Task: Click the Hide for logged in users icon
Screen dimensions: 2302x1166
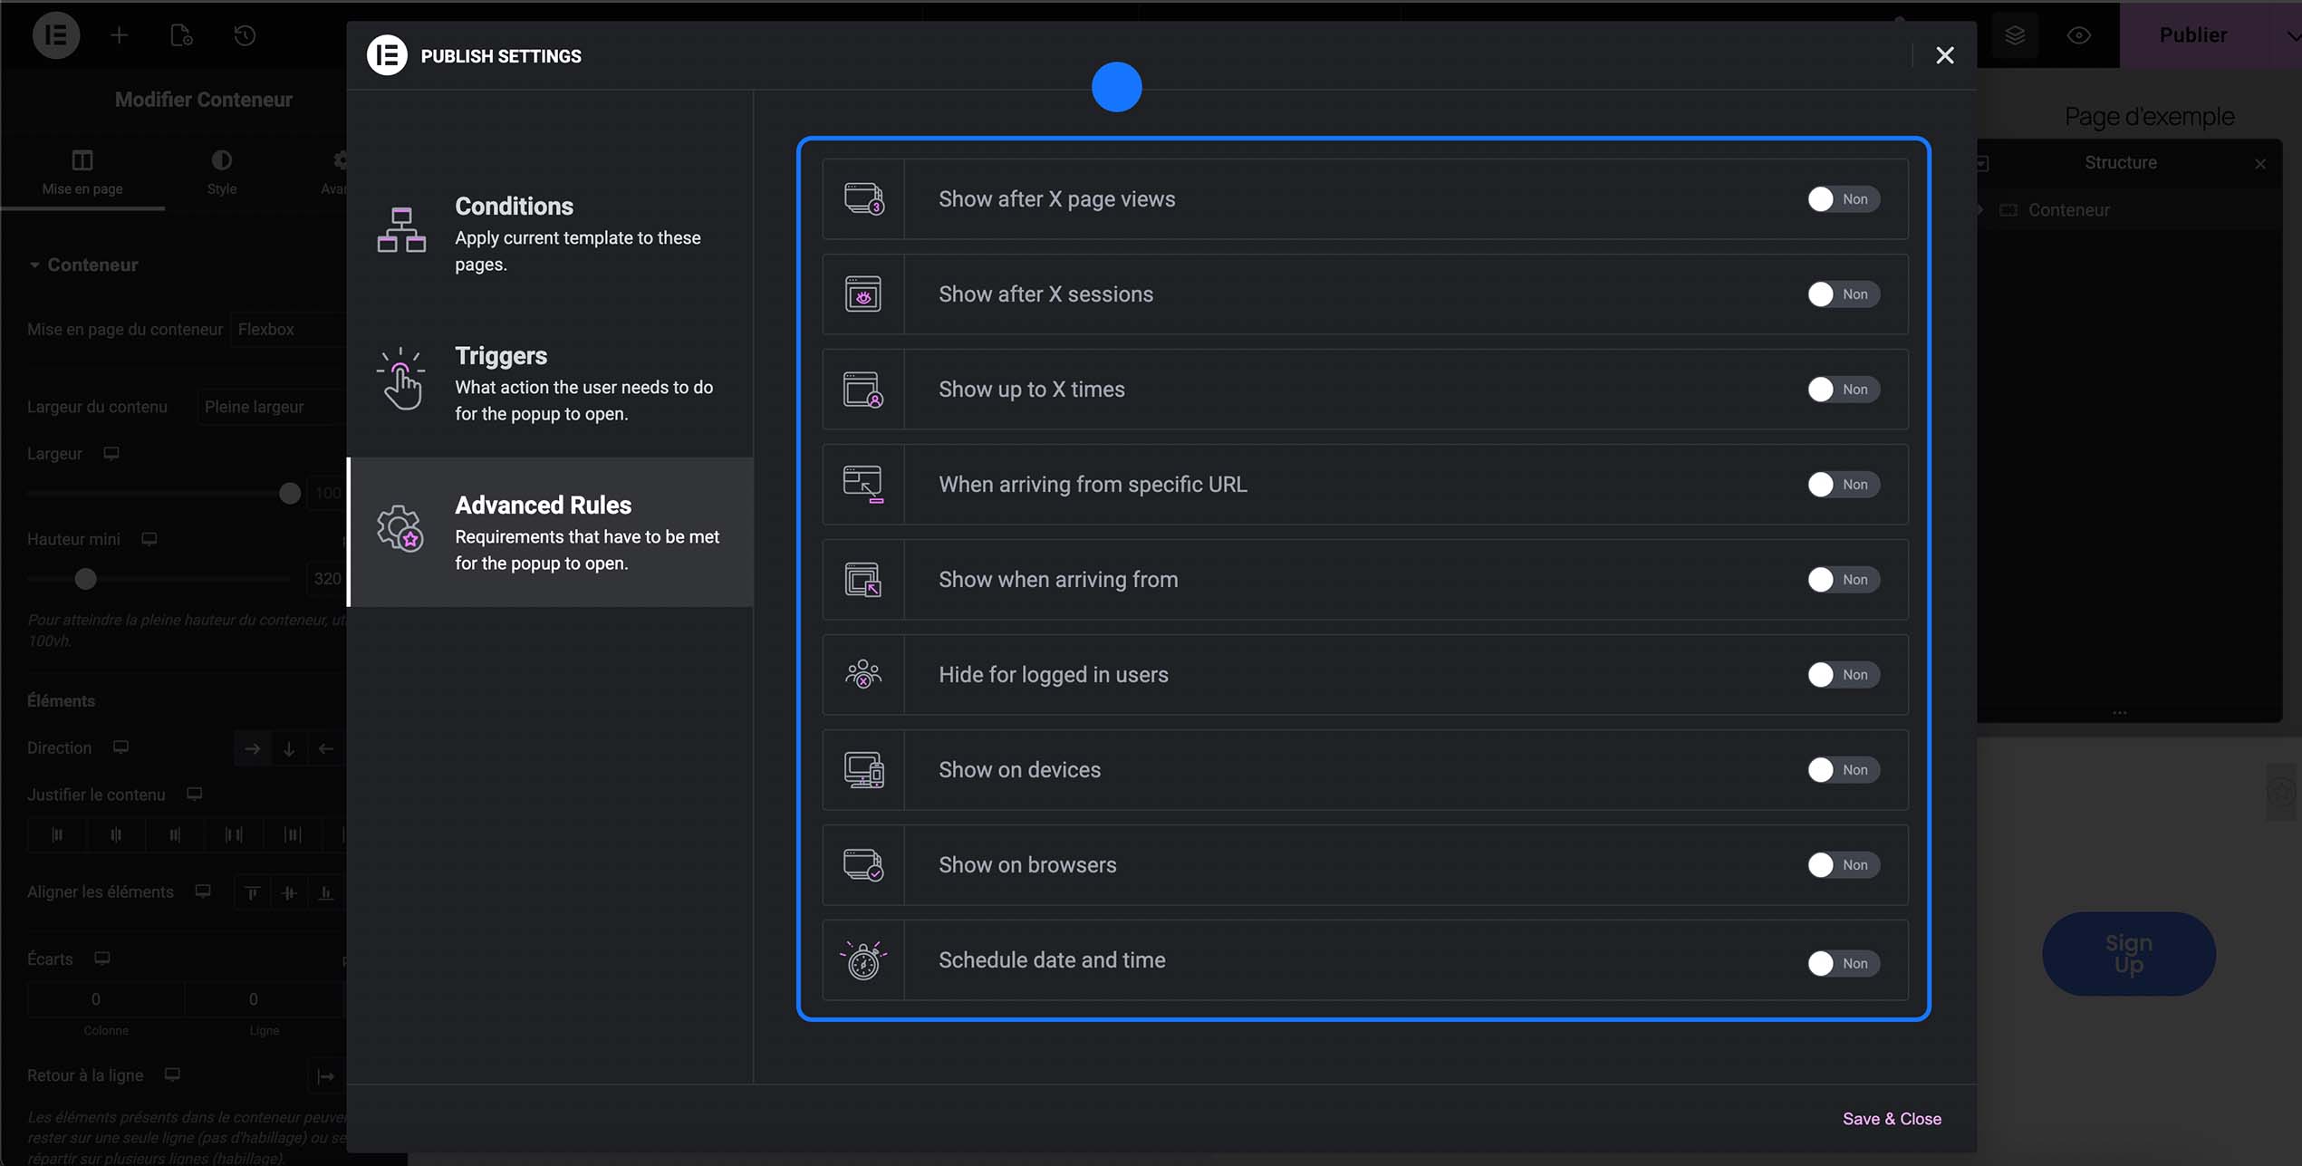Action: [x=863, y=675]
